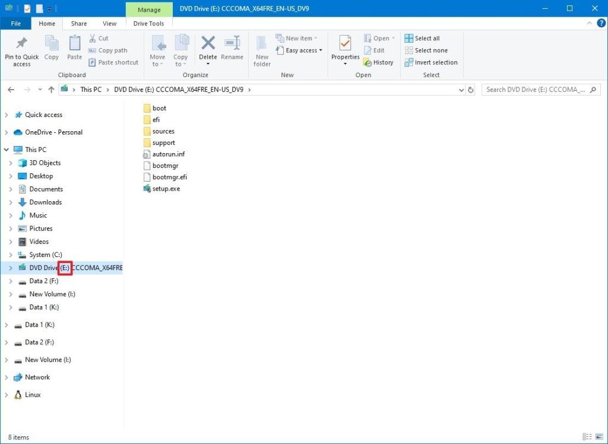Select the bootmgr.efi file

(165, 177)
